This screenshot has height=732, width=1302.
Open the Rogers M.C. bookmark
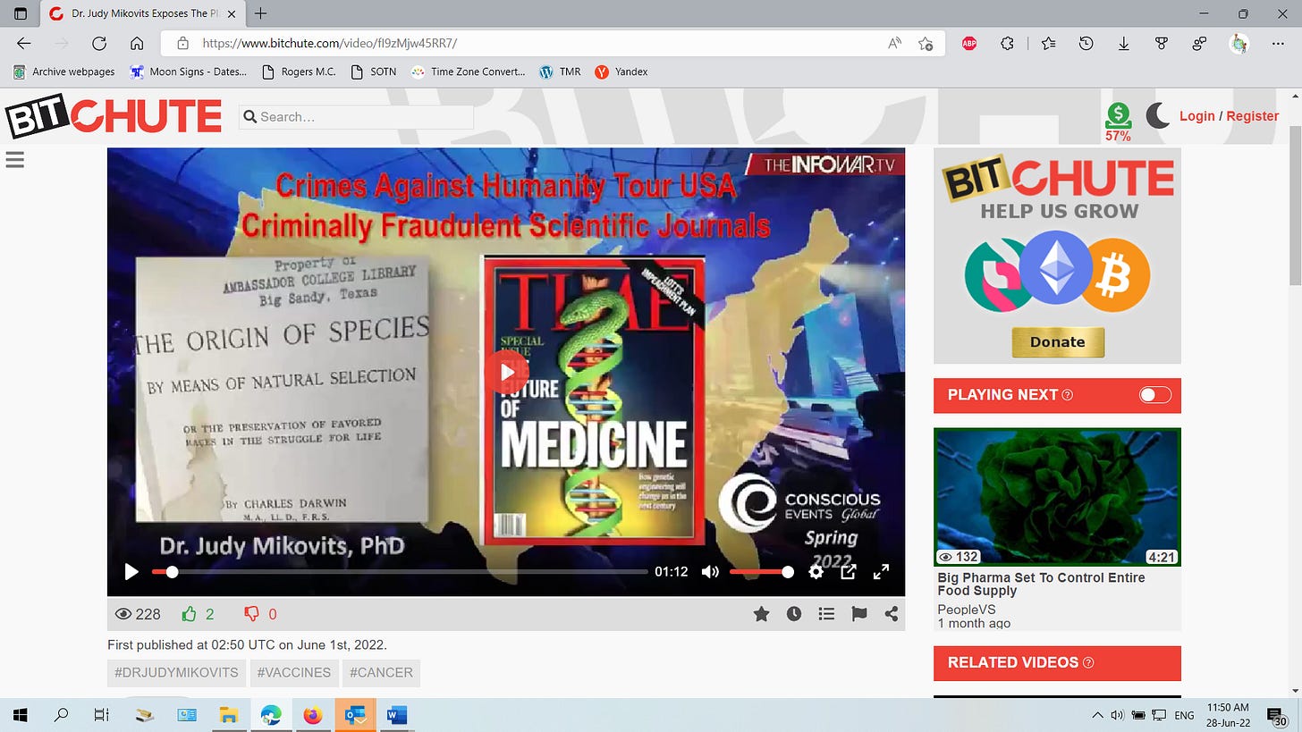click(x=299, y=72)
